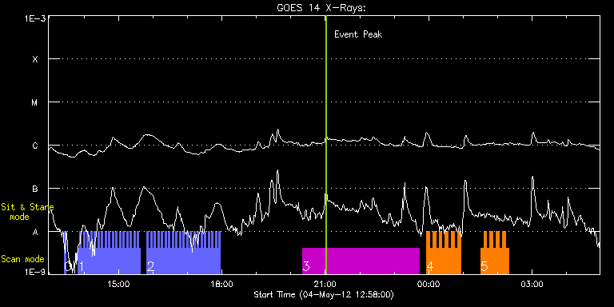Screen dimensions: 614x307
Task: Select the magenta observation block 3
Action: [x=361, y=261]
